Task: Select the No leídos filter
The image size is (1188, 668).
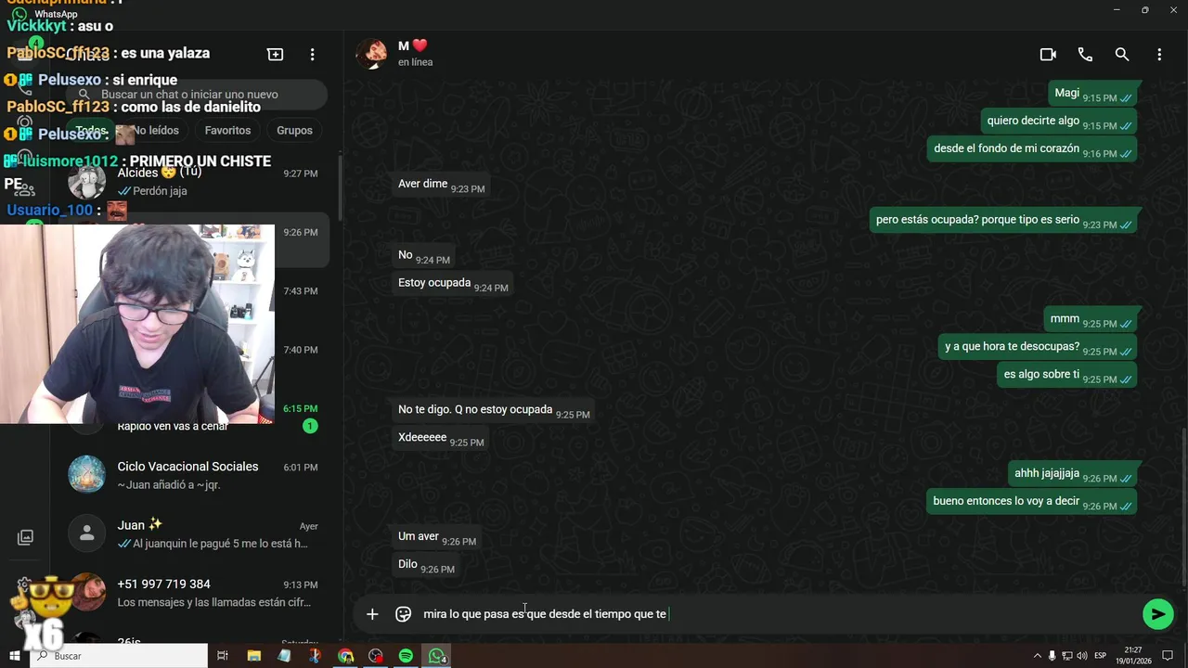Action: click(155, 131)
